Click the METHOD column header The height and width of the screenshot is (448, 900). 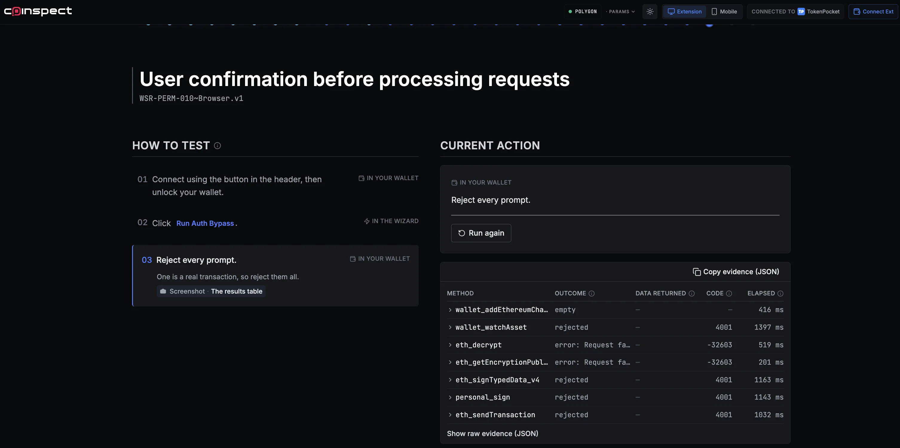tap(460, 293)
